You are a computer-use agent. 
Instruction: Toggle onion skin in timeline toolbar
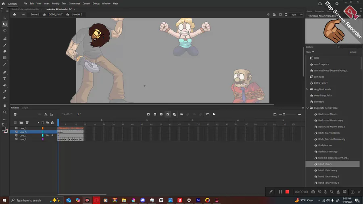pos(181,114)
